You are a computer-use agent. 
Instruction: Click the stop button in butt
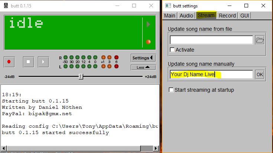pos(28,62)
